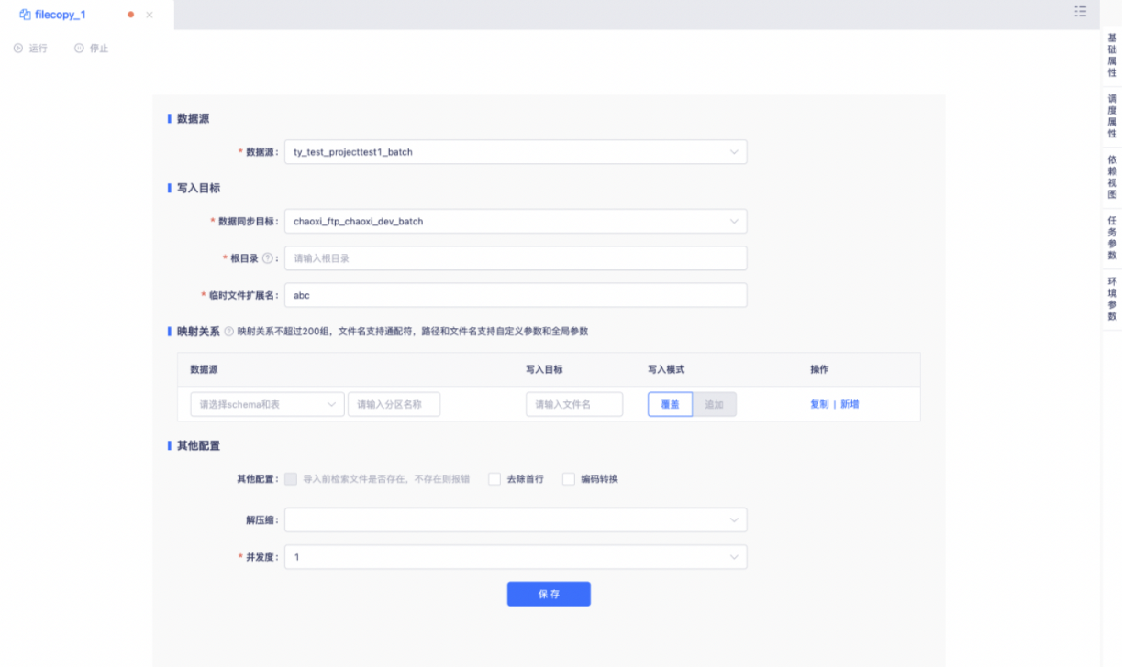1122x667 pixels.
Task: Toggle 导入前检索文件是否存在 checkbox
Action: coord(291,478)
